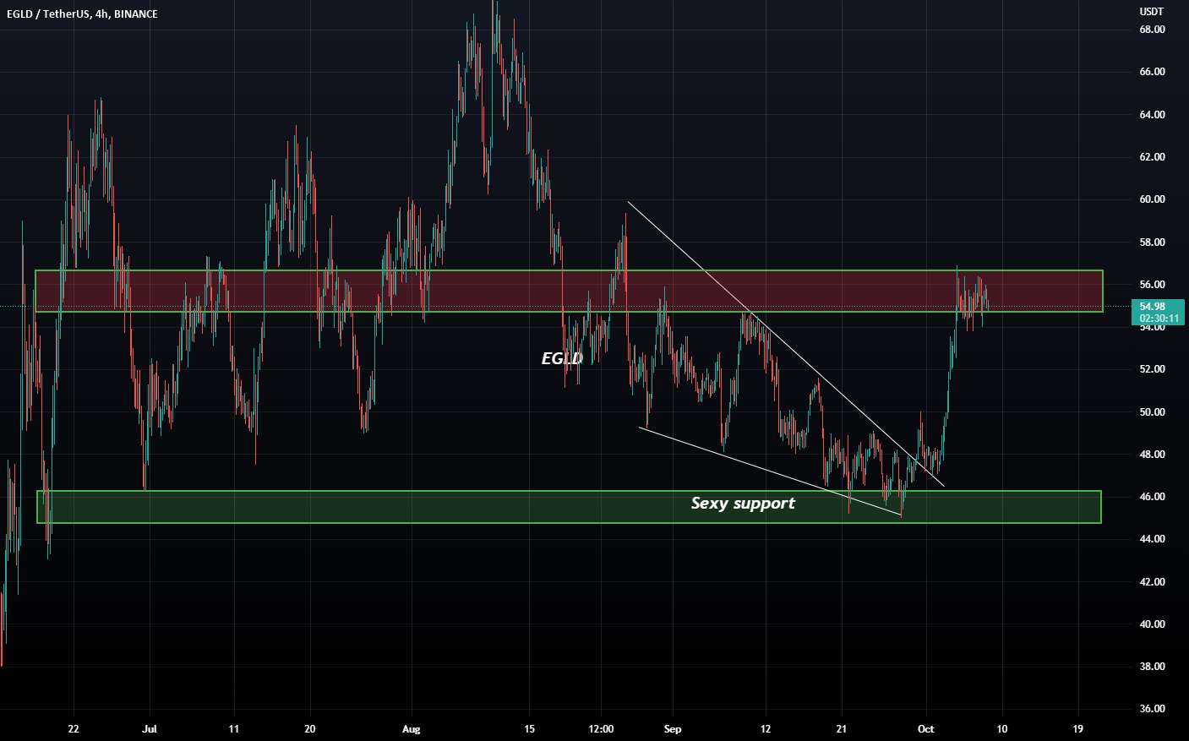This screenshot has height=741, width=1189.
Task: Click the 42.00 price axis label
Action: (1152, 582)
